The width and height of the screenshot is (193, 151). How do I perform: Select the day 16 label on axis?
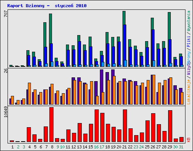(96, 147)
